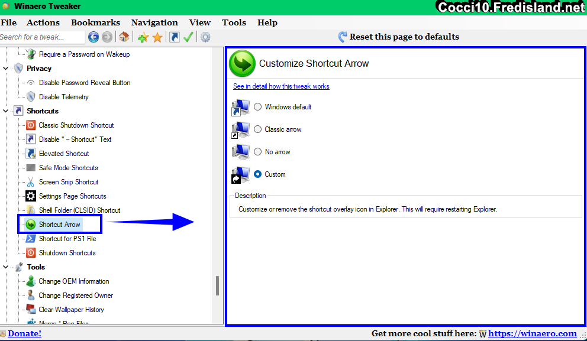
Task: Open the File menu
Action: click(x=9, y=22)
